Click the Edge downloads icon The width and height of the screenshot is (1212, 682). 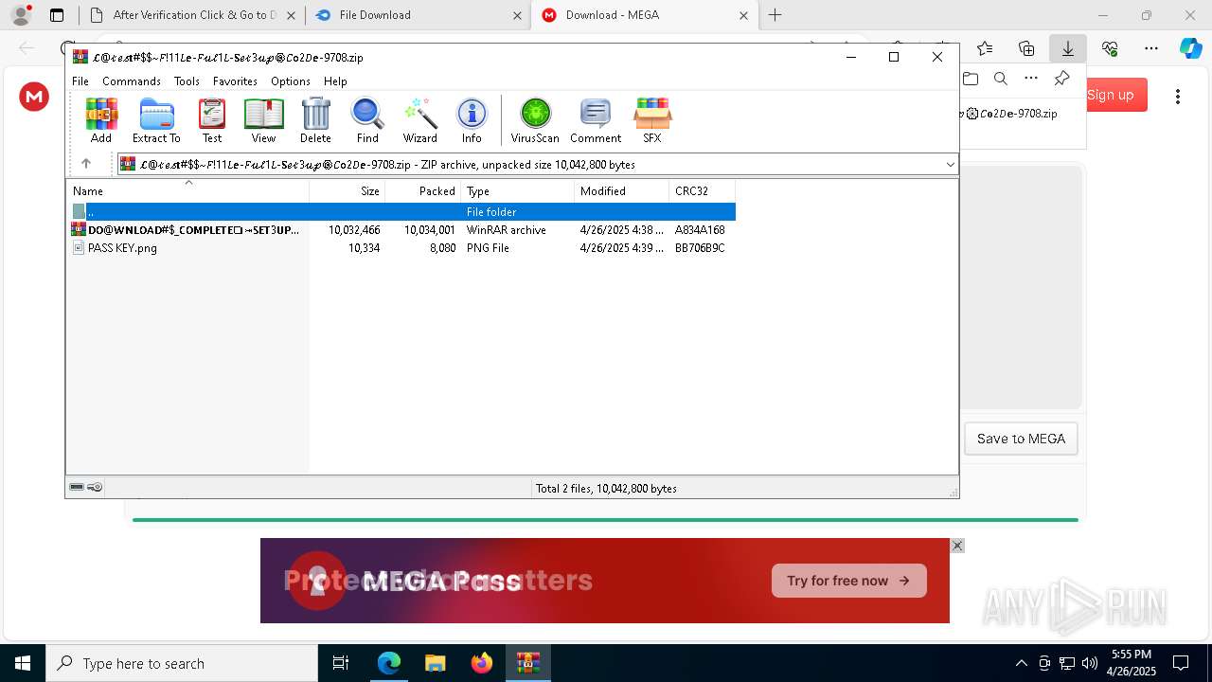(x=1068, y=48)
